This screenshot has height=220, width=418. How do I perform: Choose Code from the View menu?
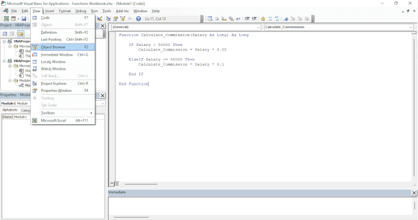(63, 17)
